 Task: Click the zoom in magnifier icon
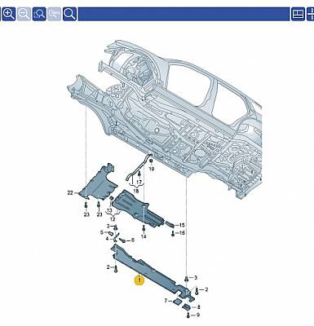pos(9,14)
